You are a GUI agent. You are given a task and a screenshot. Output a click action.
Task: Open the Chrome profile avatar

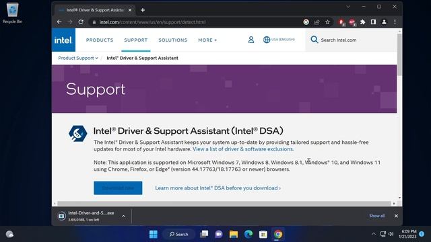pyautogui.click(x=384, y=22)
